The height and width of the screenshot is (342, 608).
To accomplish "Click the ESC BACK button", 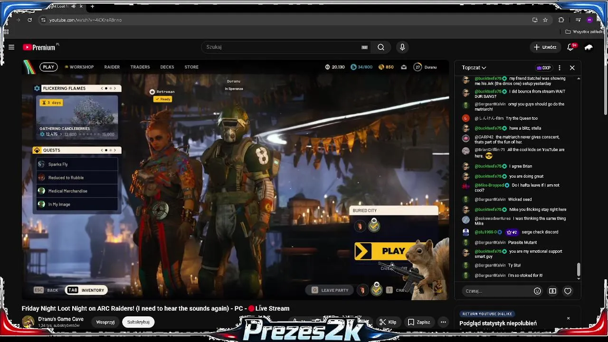I will [46, 290].
